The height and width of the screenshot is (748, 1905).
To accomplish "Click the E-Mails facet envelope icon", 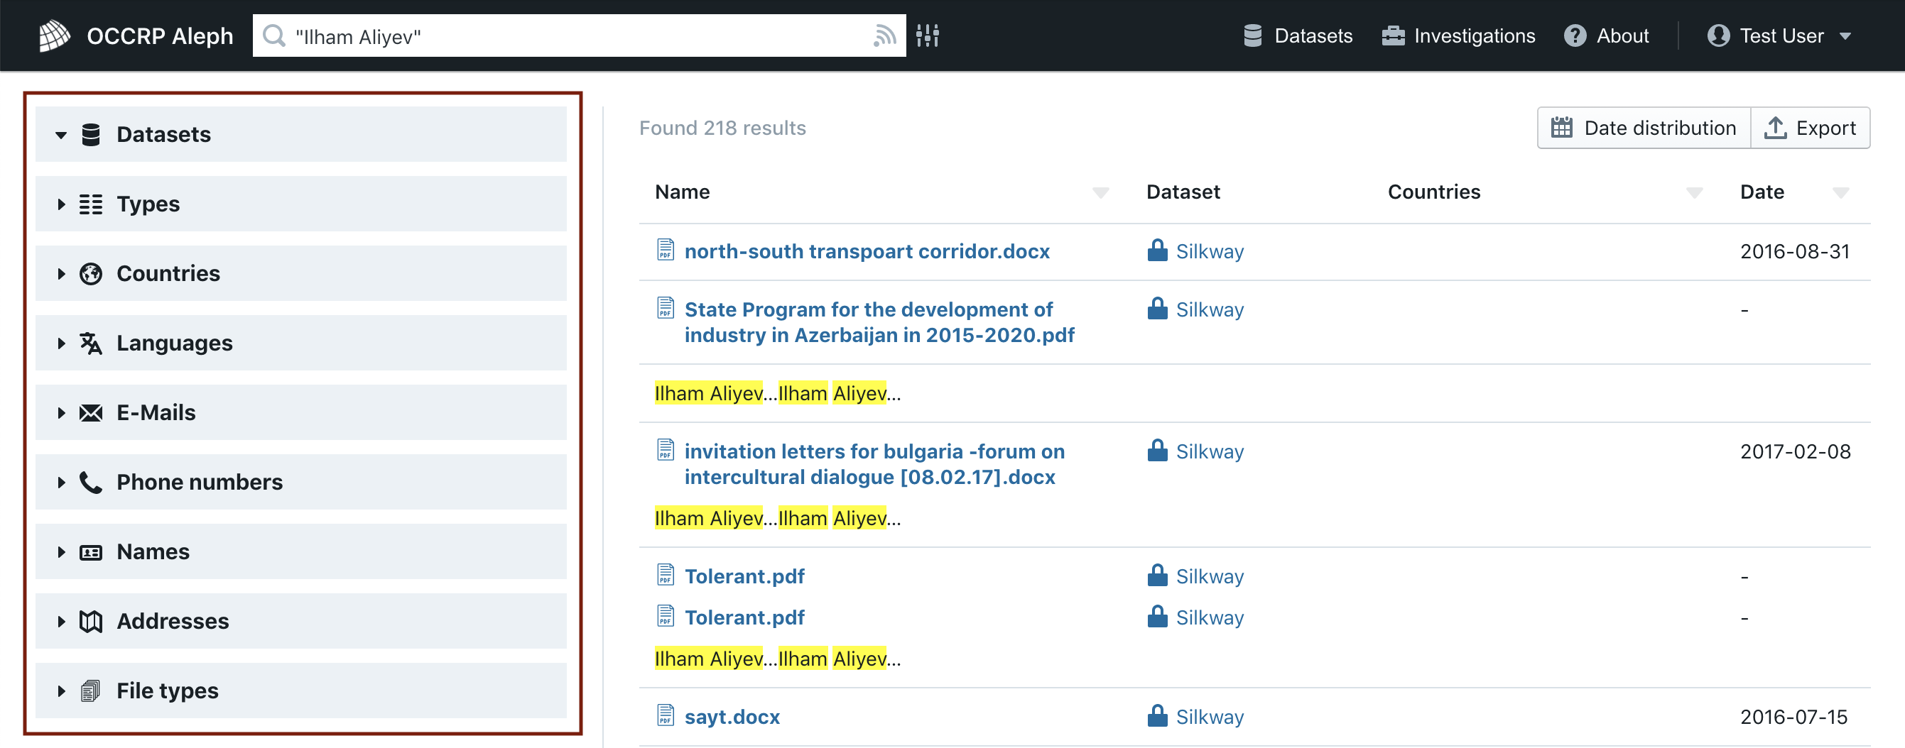I will (91, 412).
